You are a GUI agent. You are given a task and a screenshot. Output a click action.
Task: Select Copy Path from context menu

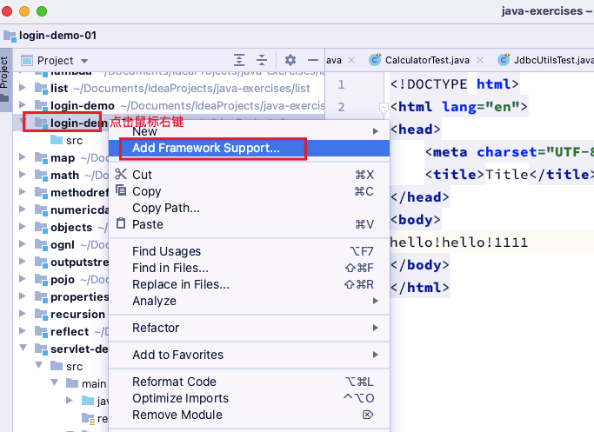[249, 208]
